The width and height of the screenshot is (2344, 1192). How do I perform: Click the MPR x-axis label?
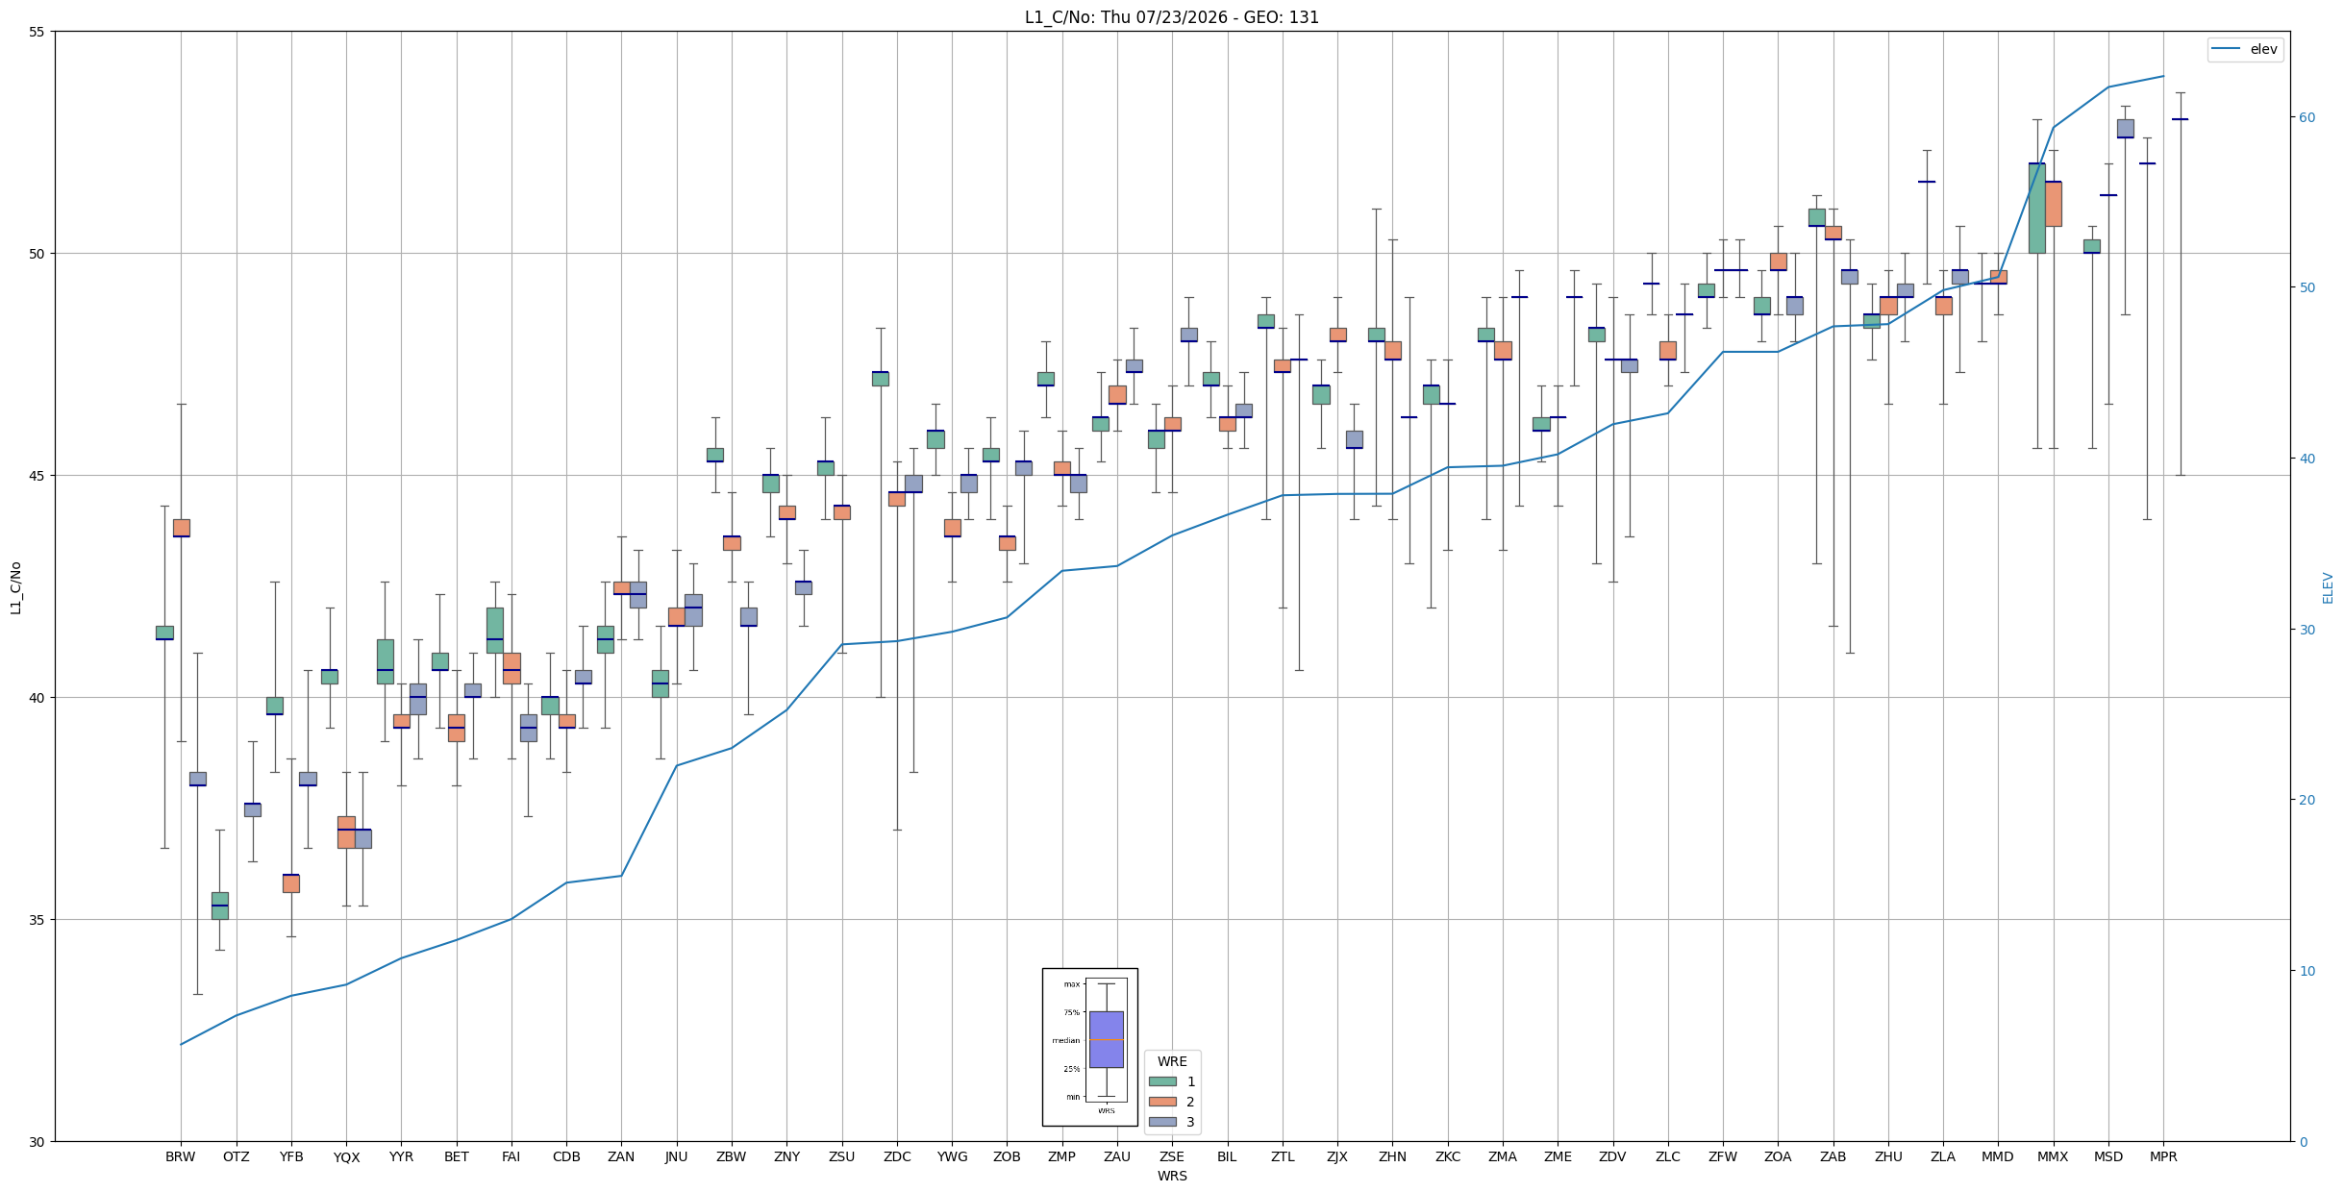click(x=2163, y=1156)
